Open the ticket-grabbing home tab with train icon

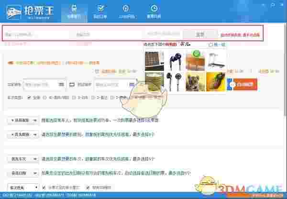tap(74, 12)
